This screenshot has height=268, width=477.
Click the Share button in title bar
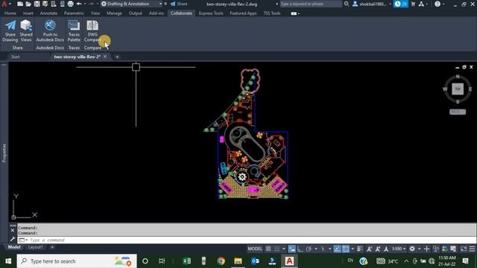(x=179, y=4)
